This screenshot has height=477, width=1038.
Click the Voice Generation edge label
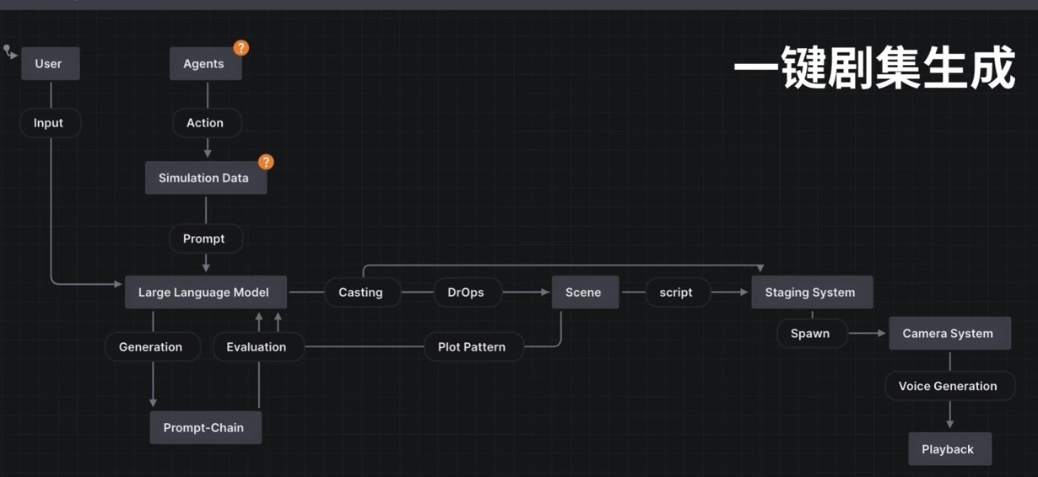(x=949, y=386)
